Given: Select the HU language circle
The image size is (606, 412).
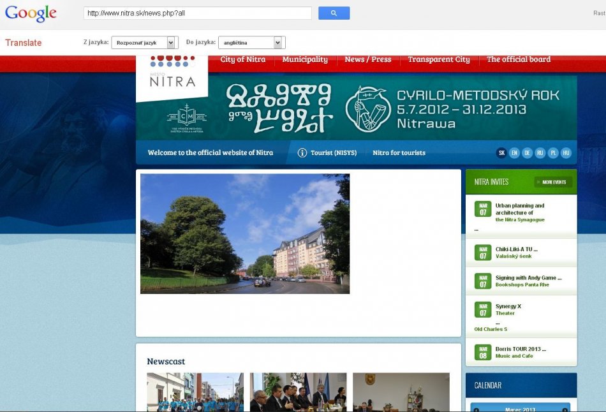Looking at the screenshot, I should [x=566, y=153].
